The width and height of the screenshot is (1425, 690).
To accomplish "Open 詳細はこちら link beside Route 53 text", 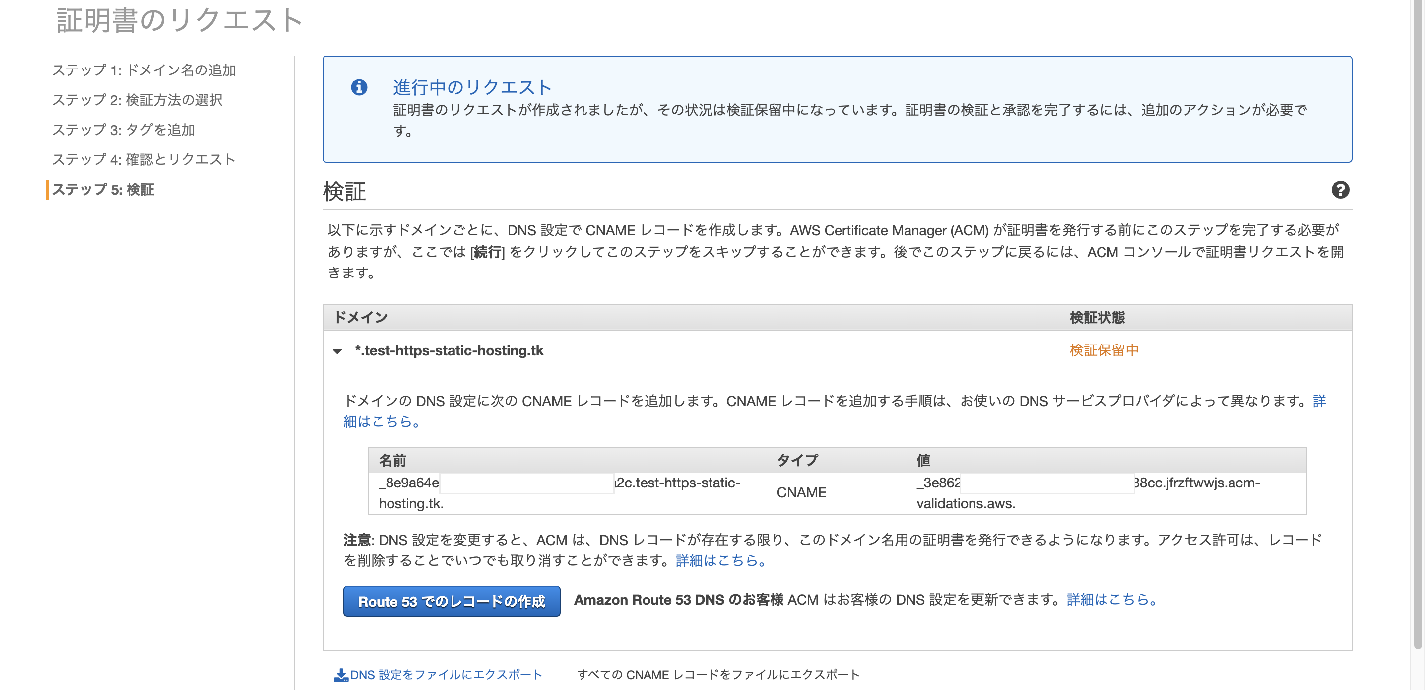I will pos(1111,599).
